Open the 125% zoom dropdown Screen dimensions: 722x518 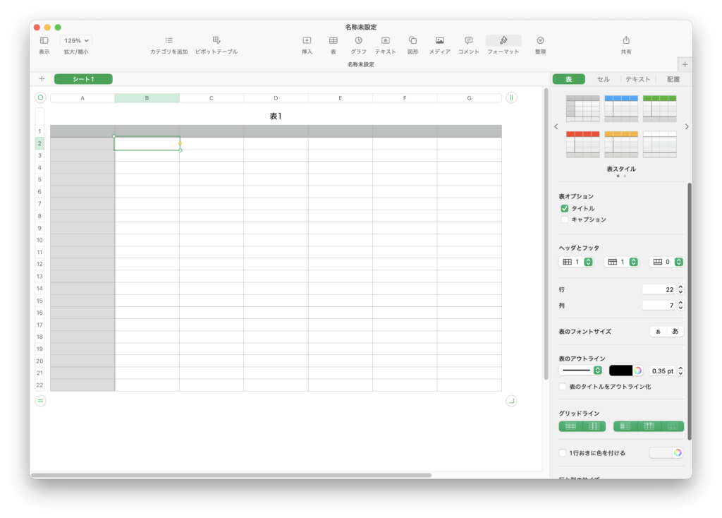click(76, 41)
